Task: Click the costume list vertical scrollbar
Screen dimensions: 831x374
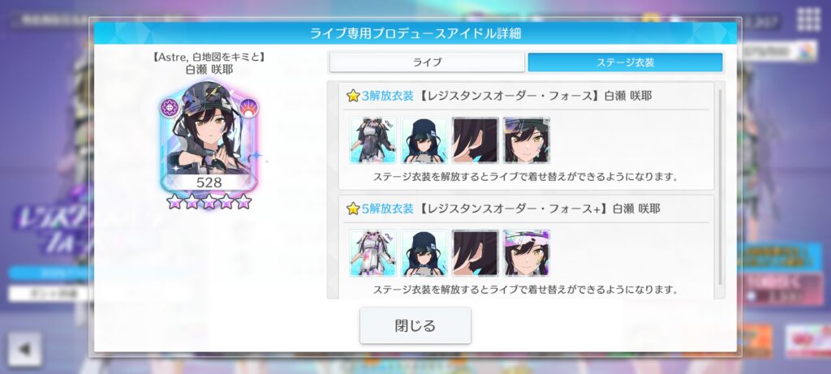Action: tap(720, 187)
